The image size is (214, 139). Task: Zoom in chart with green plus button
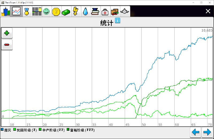7,33
